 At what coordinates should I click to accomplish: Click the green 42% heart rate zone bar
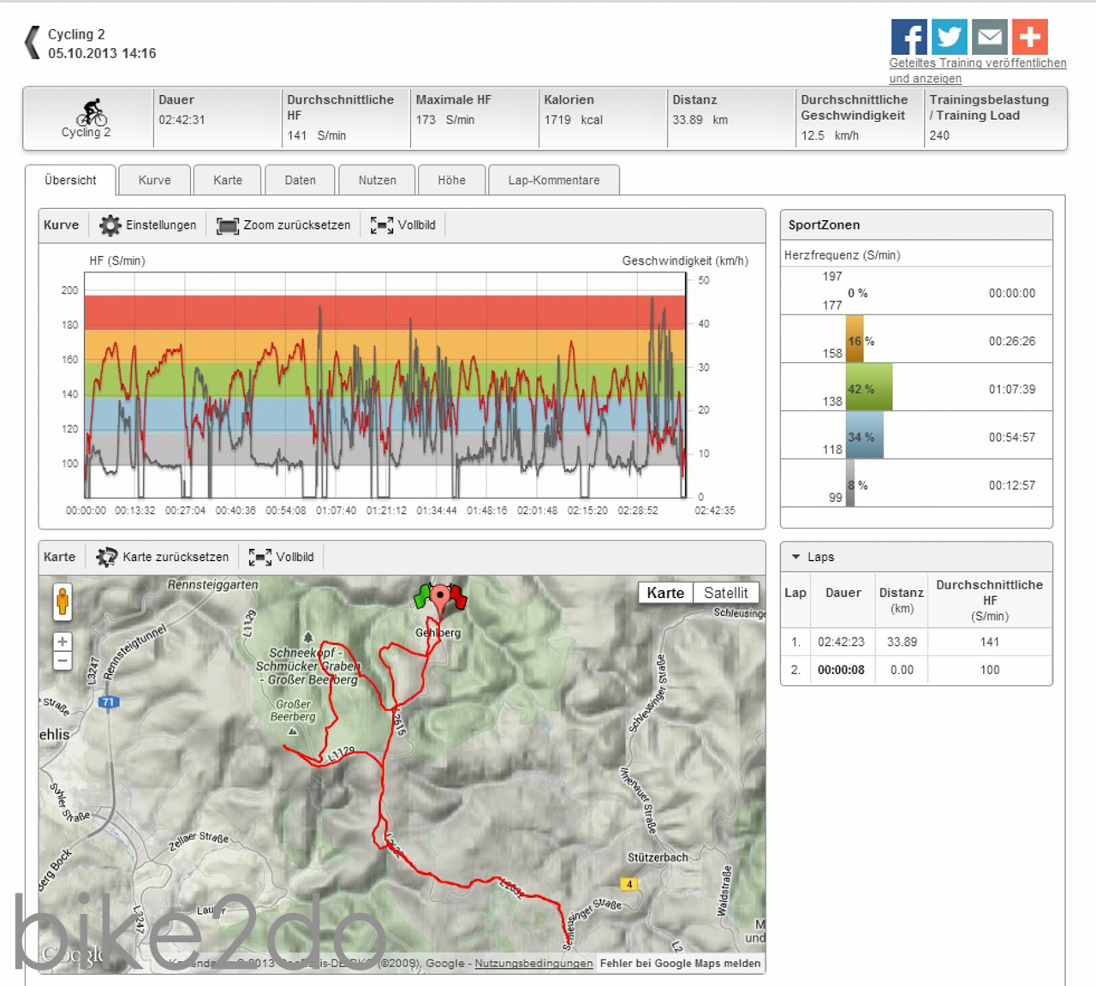point(868,388)
